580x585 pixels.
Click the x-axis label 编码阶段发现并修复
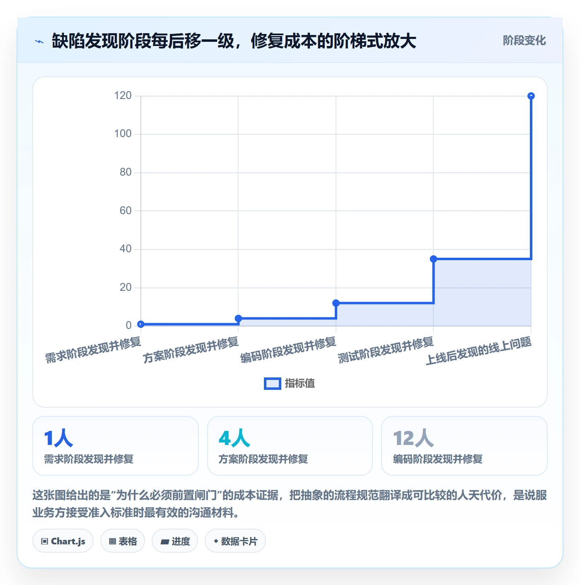pyautogui.click(x=288, y=350)
